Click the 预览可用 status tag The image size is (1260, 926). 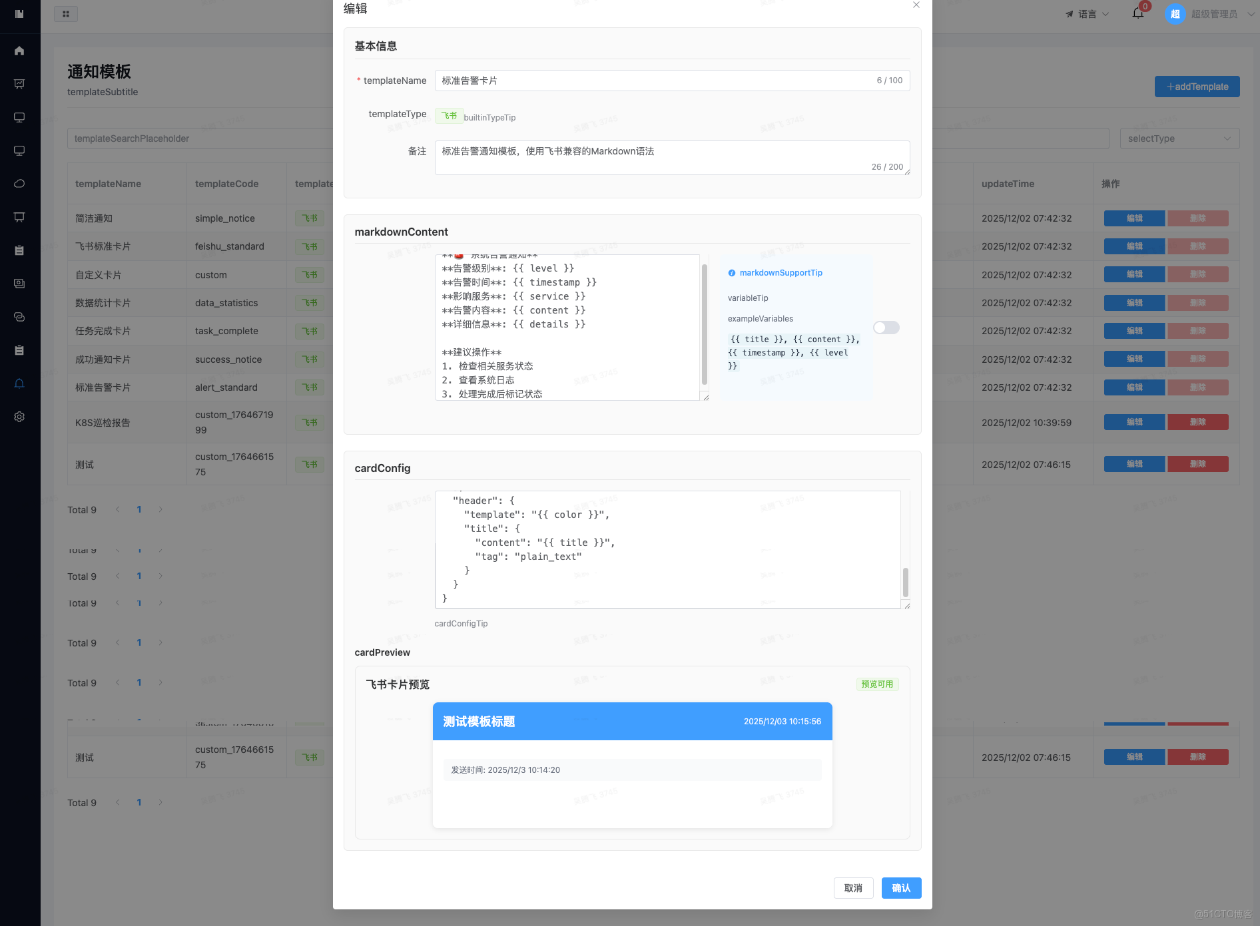coord(877,684)
